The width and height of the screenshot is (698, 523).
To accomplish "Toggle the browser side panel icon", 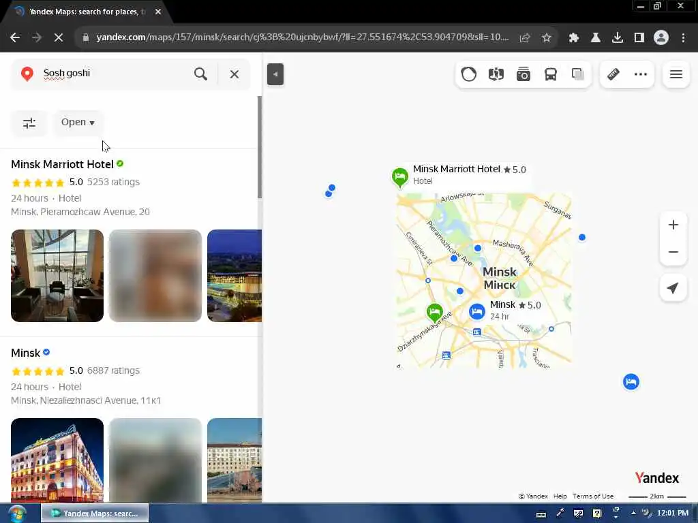I will [x=639, y=38].
